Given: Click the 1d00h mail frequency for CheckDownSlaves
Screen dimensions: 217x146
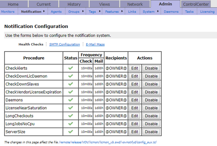Looking at the screenshot, I should [x=99, y=84].
